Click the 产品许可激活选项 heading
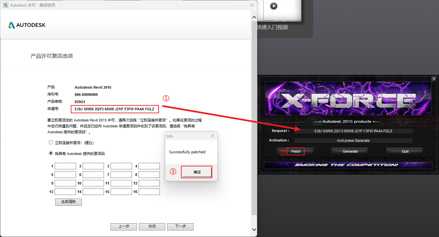The height and width of the screenshot is (237, 439). click(x=52, y=56)
